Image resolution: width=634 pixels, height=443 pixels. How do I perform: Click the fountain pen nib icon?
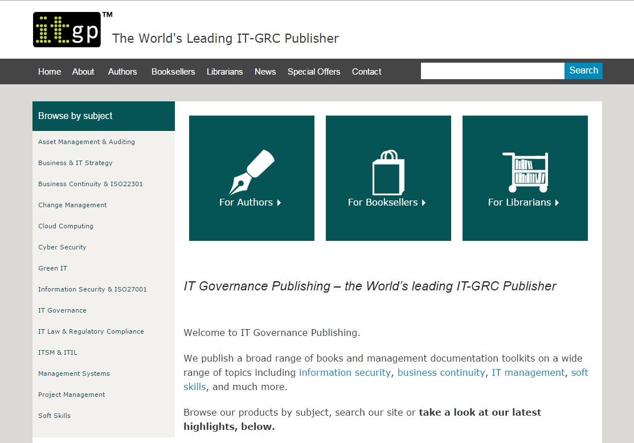[x=252, y=172]
